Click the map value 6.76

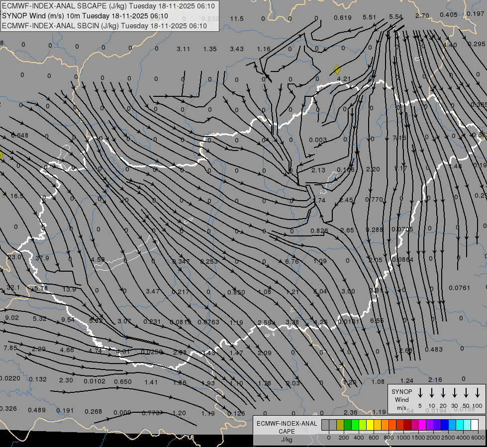(292, 262)
